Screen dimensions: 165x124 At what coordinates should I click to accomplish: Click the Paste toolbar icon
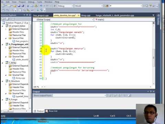pos(36,6)
